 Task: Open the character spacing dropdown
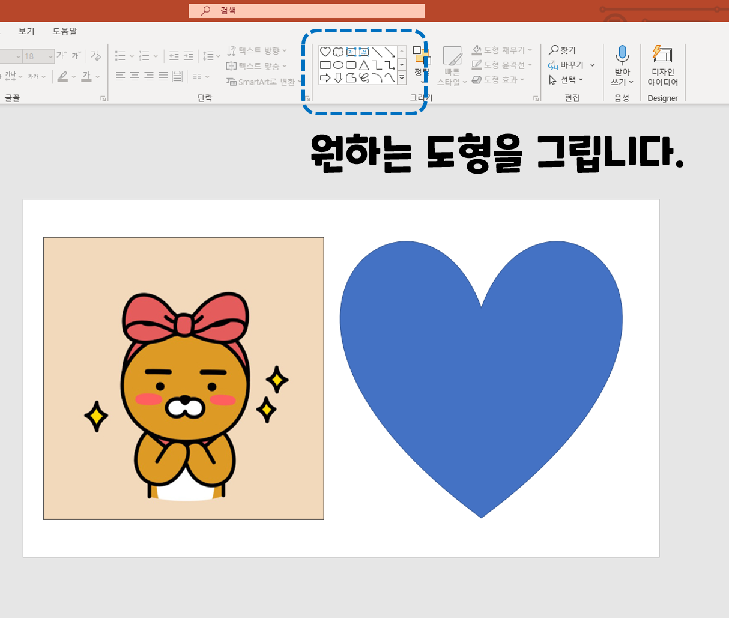(13, 76)
